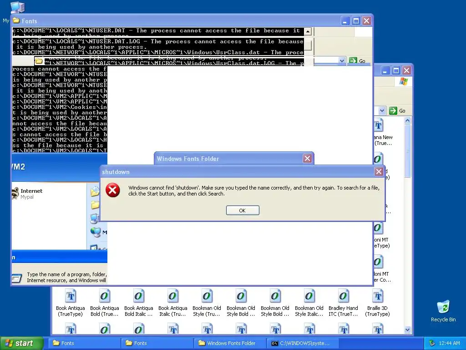Close the Windows Fonts Folder dialog

[x=307, y=159]
